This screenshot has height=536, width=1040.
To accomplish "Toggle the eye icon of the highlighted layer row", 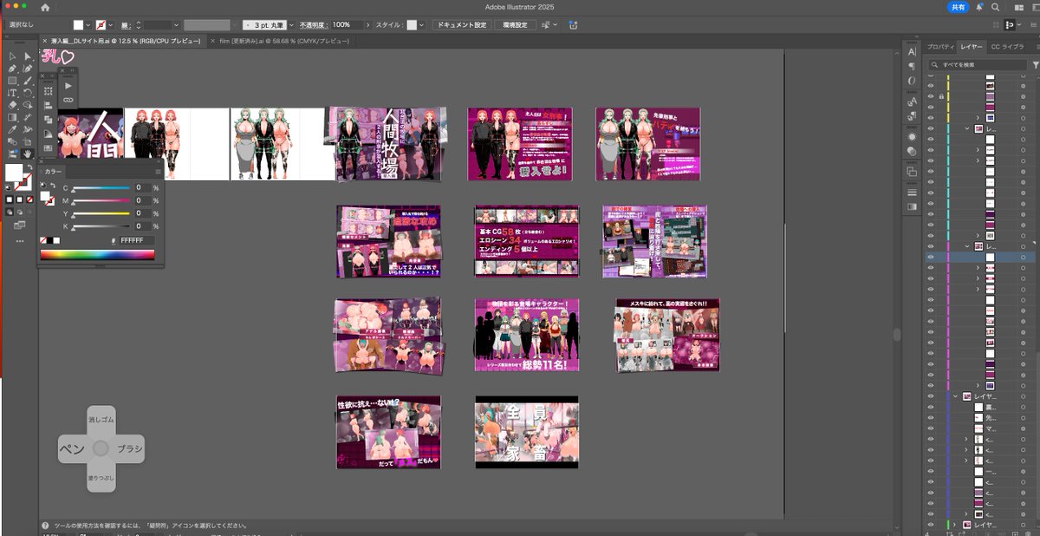I will pyautogui.click(x=930, y=257).
